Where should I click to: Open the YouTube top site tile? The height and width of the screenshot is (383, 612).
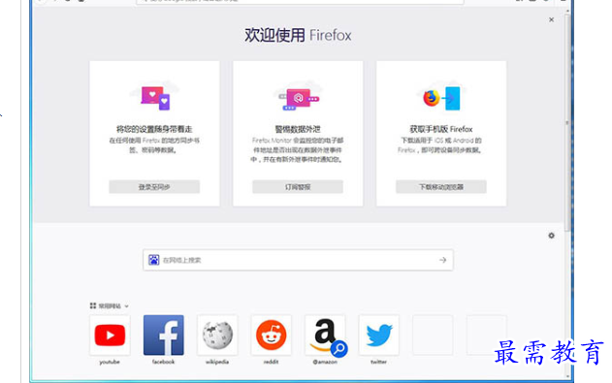(110, 335)
